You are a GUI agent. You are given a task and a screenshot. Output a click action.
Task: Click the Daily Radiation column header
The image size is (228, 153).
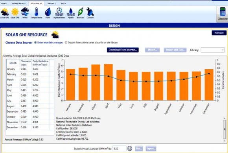[x=40, y=63]
